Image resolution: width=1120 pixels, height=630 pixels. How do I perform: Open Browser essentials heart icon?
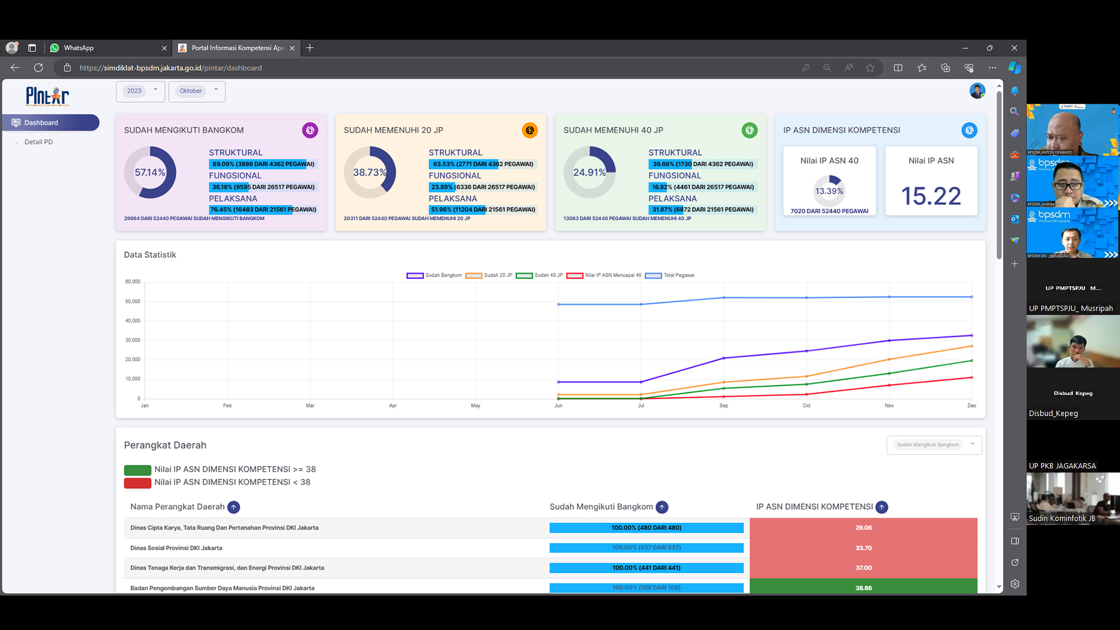(969, 68)
